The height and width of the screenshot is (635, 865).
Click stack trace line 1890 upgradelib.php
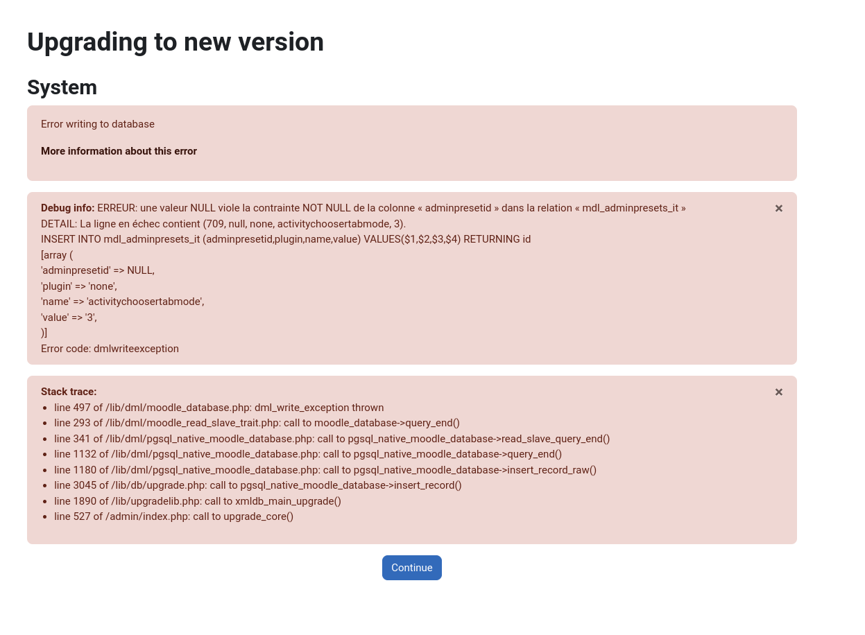(x=198, y=501)
